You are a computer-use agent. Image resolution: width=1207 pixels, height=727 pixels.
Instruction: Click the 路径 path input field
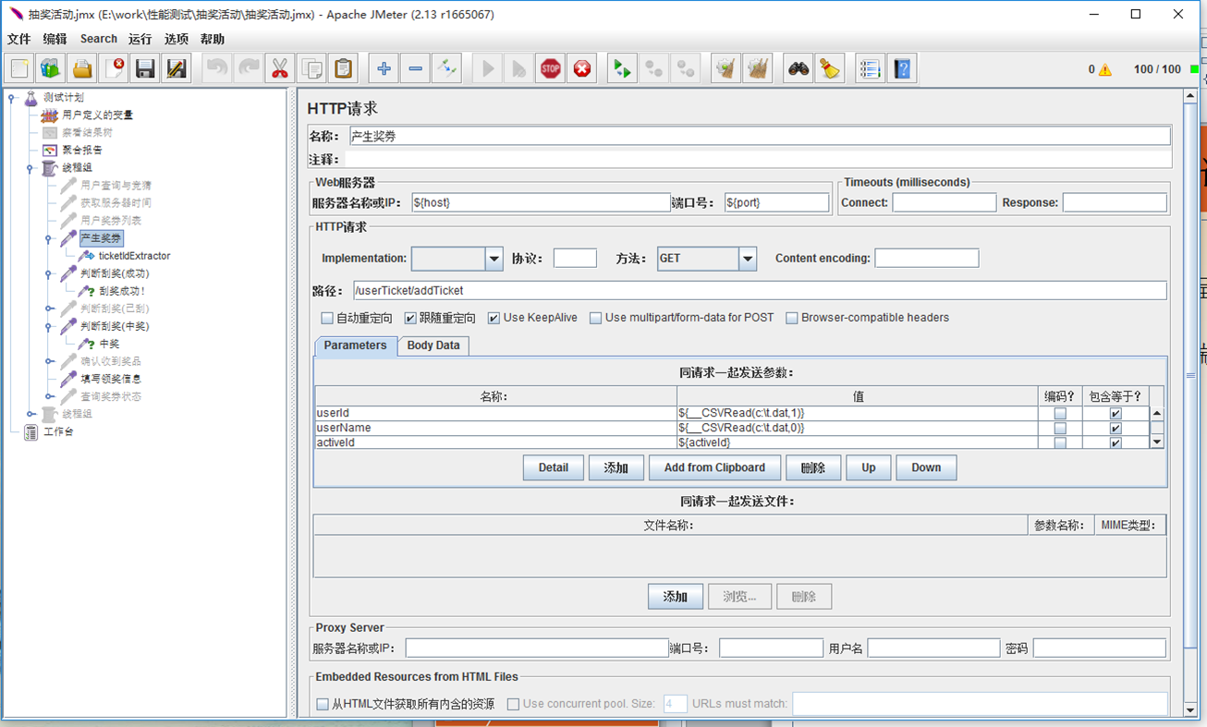pos(758,291)
